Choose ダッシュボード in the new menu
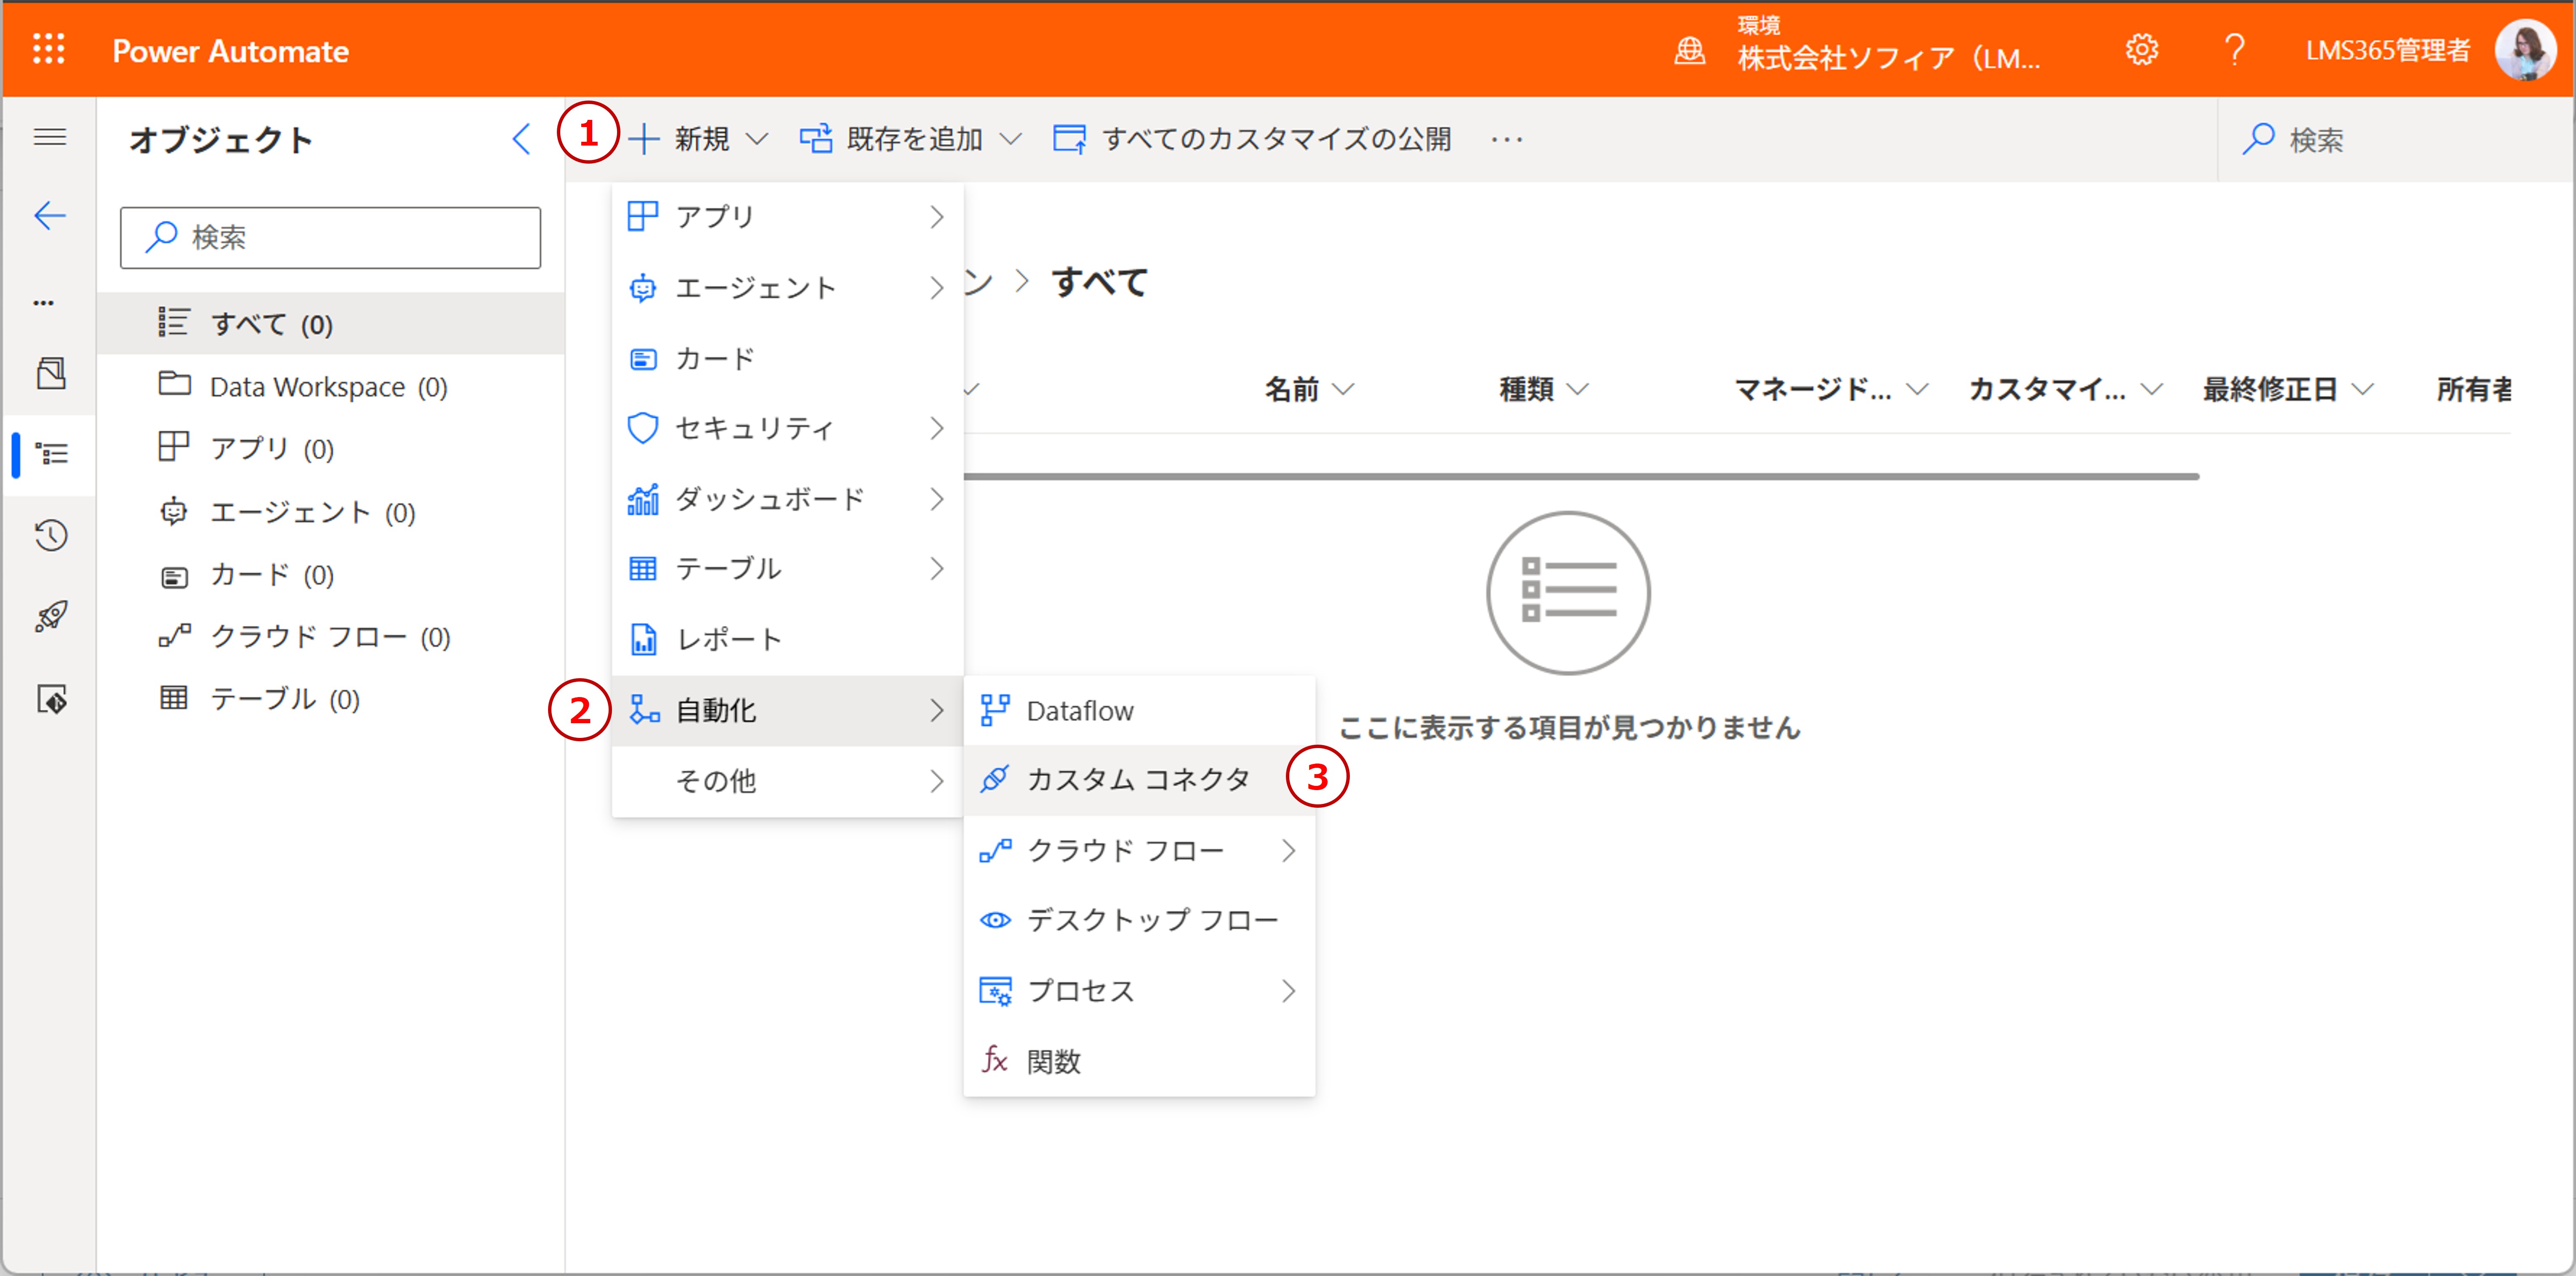 (787, 499)
